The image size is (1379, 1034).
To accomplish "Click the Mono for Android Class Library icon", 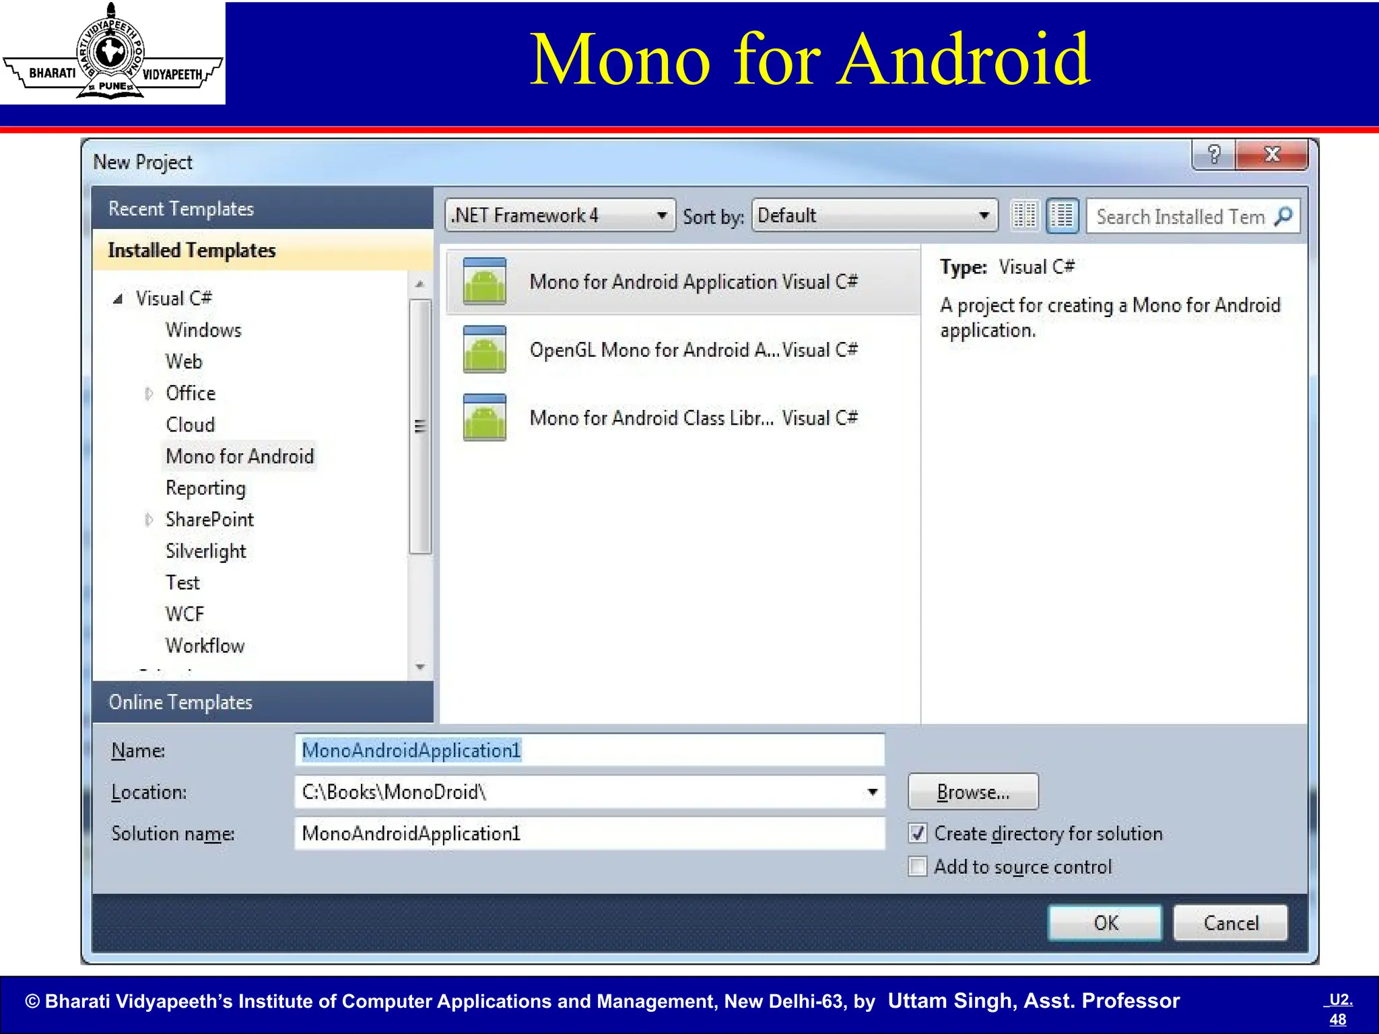I will (484, 417).
